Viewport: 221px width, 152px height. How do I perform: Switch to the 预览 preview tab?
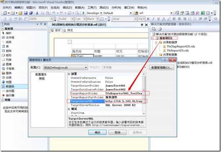(68, 30)
